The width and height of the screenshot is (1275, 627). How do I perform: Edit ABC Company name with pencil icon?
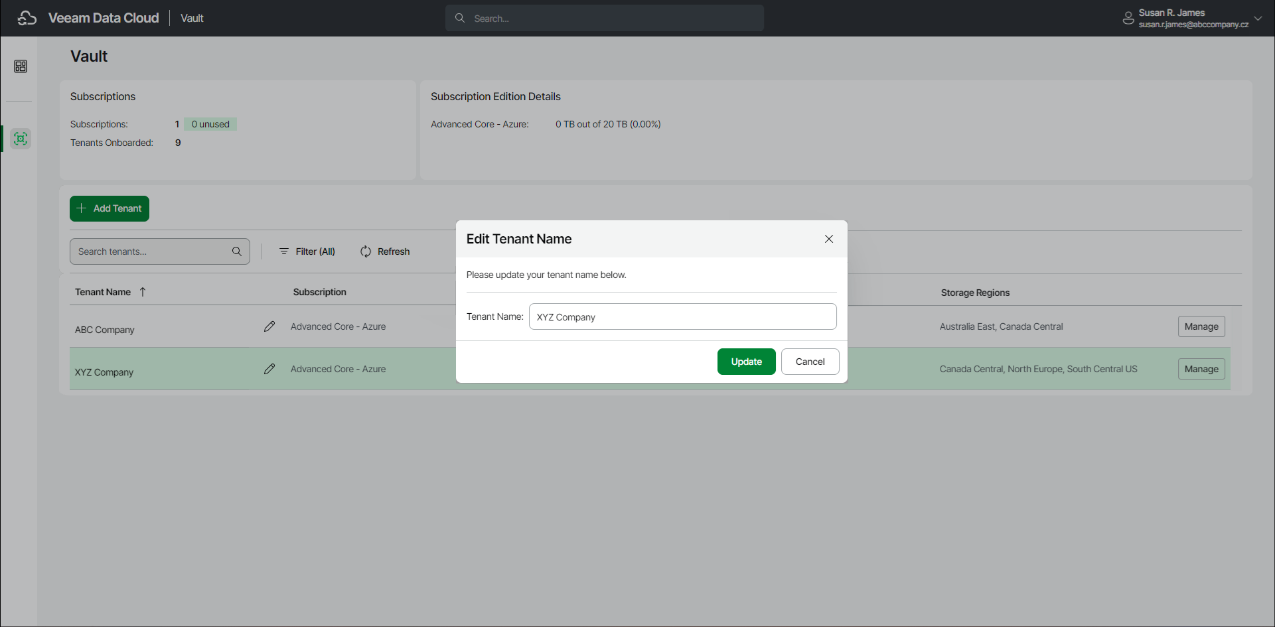tap(269, 326)
